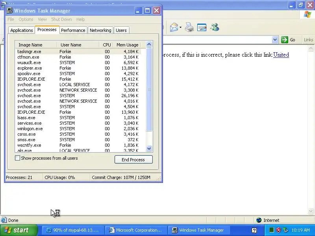Open the red Security Center shield tray icon

point(278,230)
